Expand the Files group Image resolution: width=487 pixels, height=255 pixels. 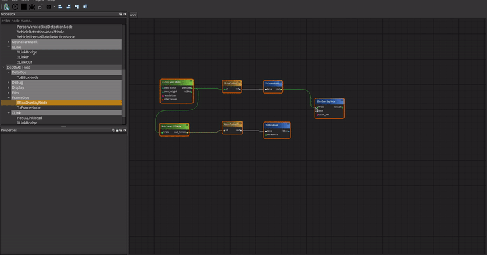[x=9, y=93]
